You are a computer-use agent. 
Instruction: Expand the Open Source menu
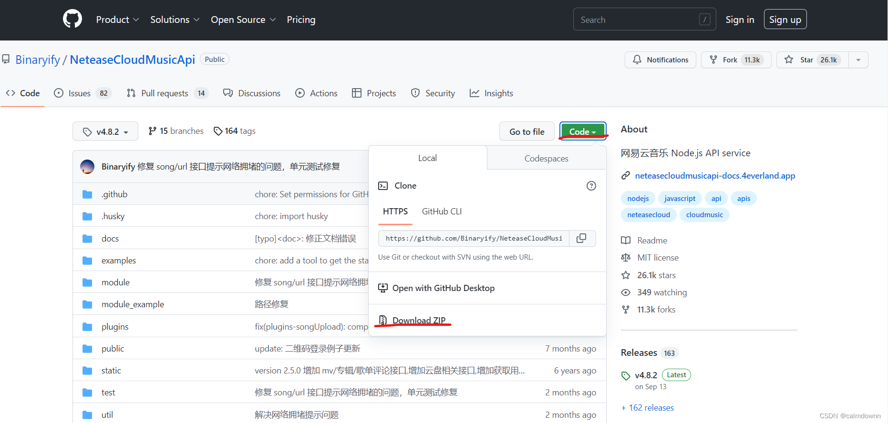243,20
